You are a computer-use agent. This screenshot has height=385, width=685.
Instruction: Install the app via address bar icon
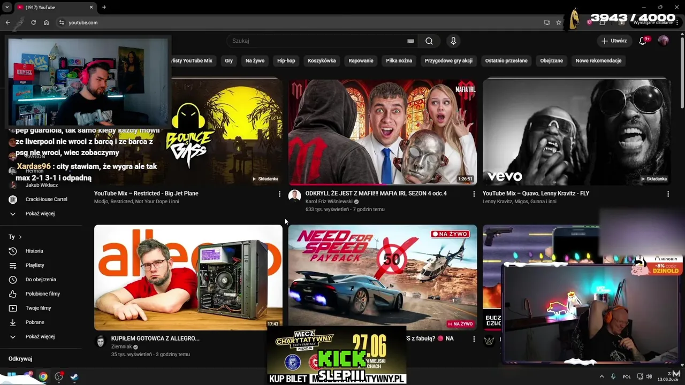click(546, 22)
